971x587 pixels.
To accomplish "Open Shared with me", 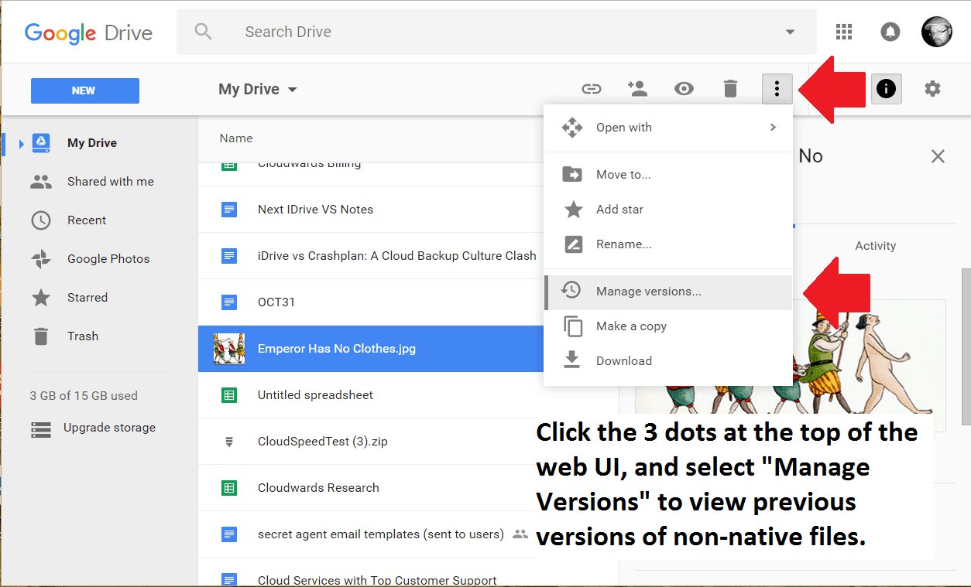I will point(111,182).
